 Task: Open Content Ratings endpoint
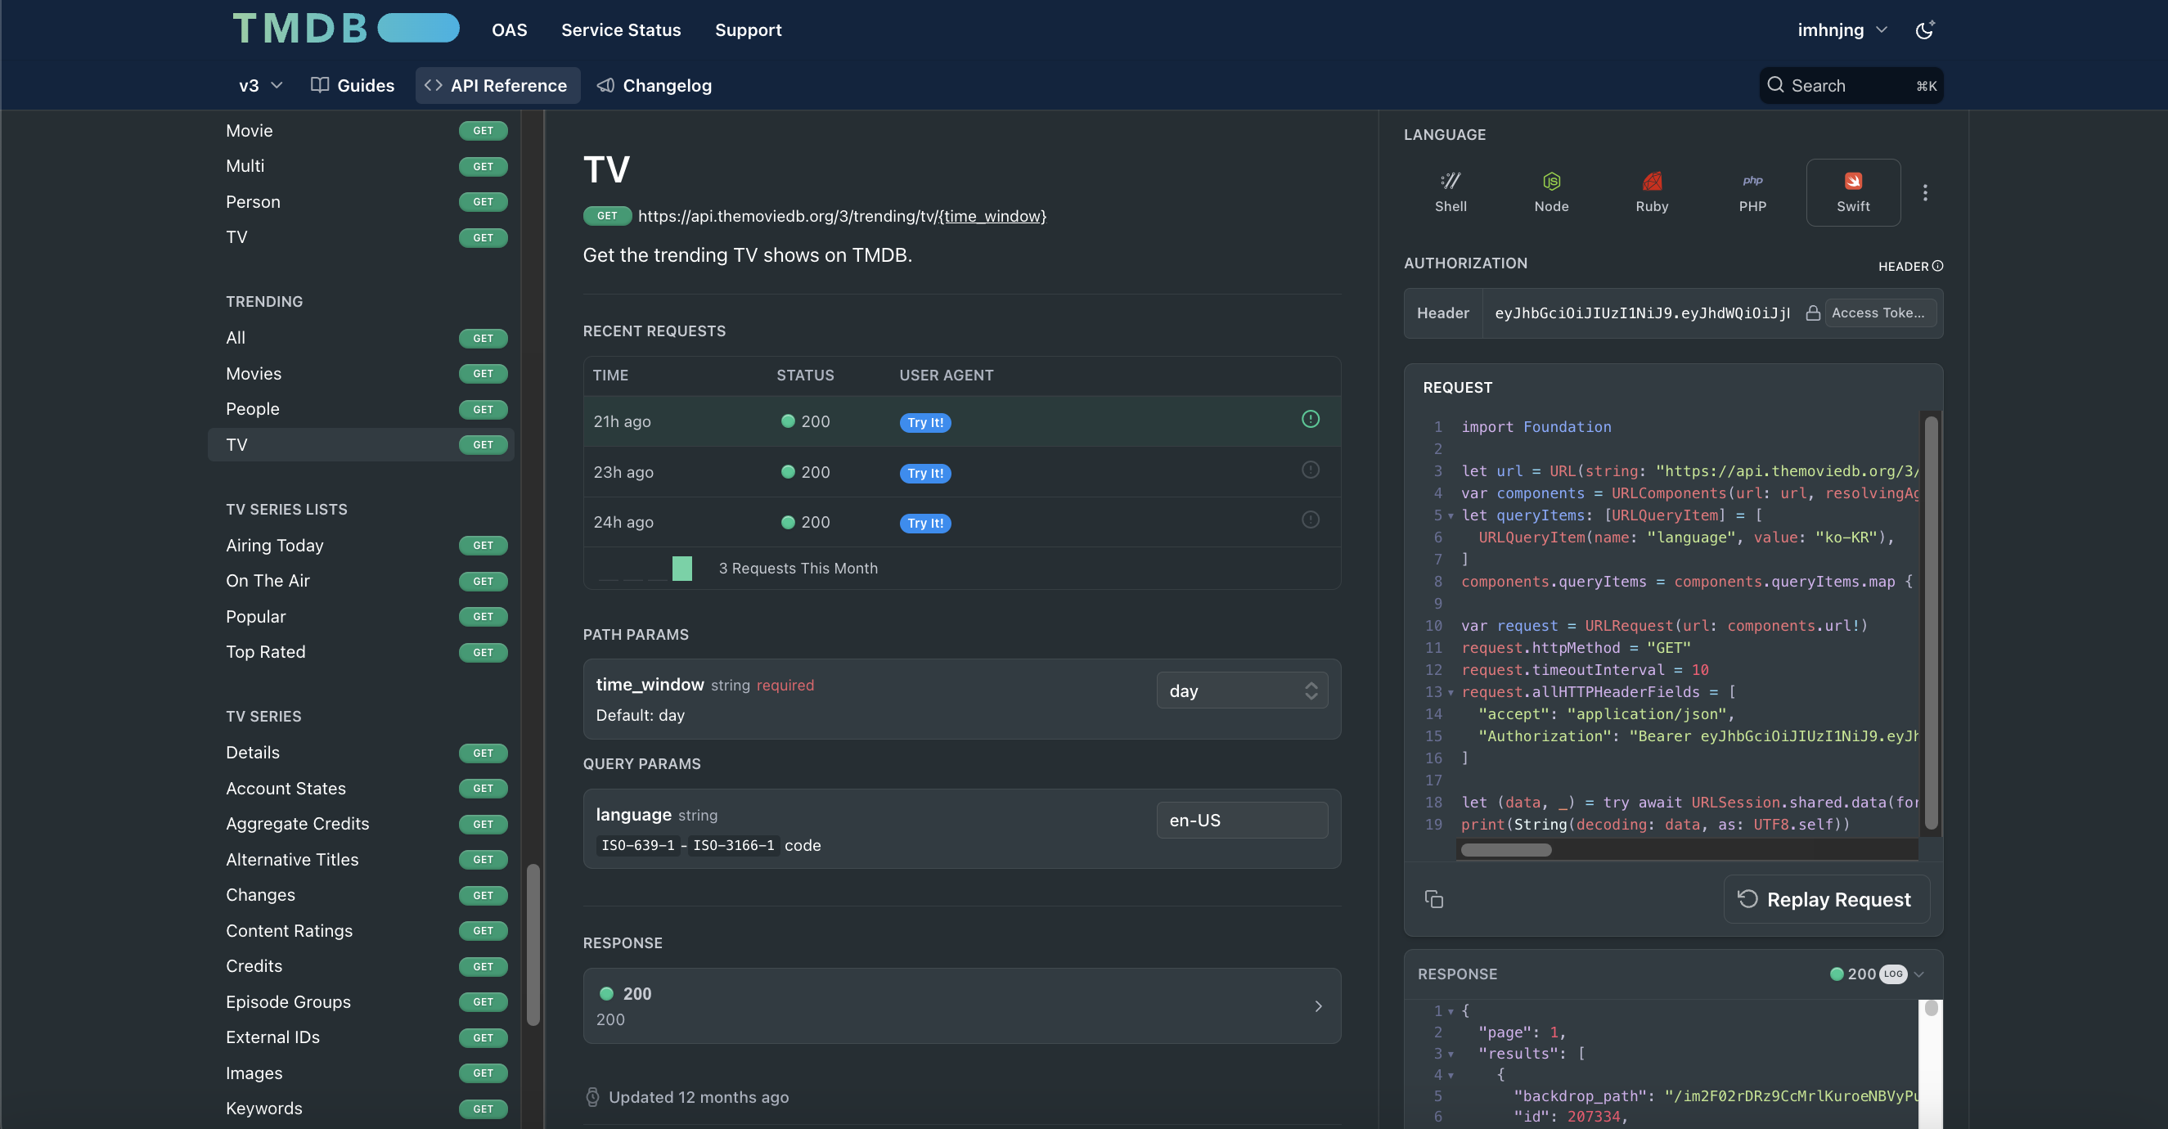tap(360, 931)
